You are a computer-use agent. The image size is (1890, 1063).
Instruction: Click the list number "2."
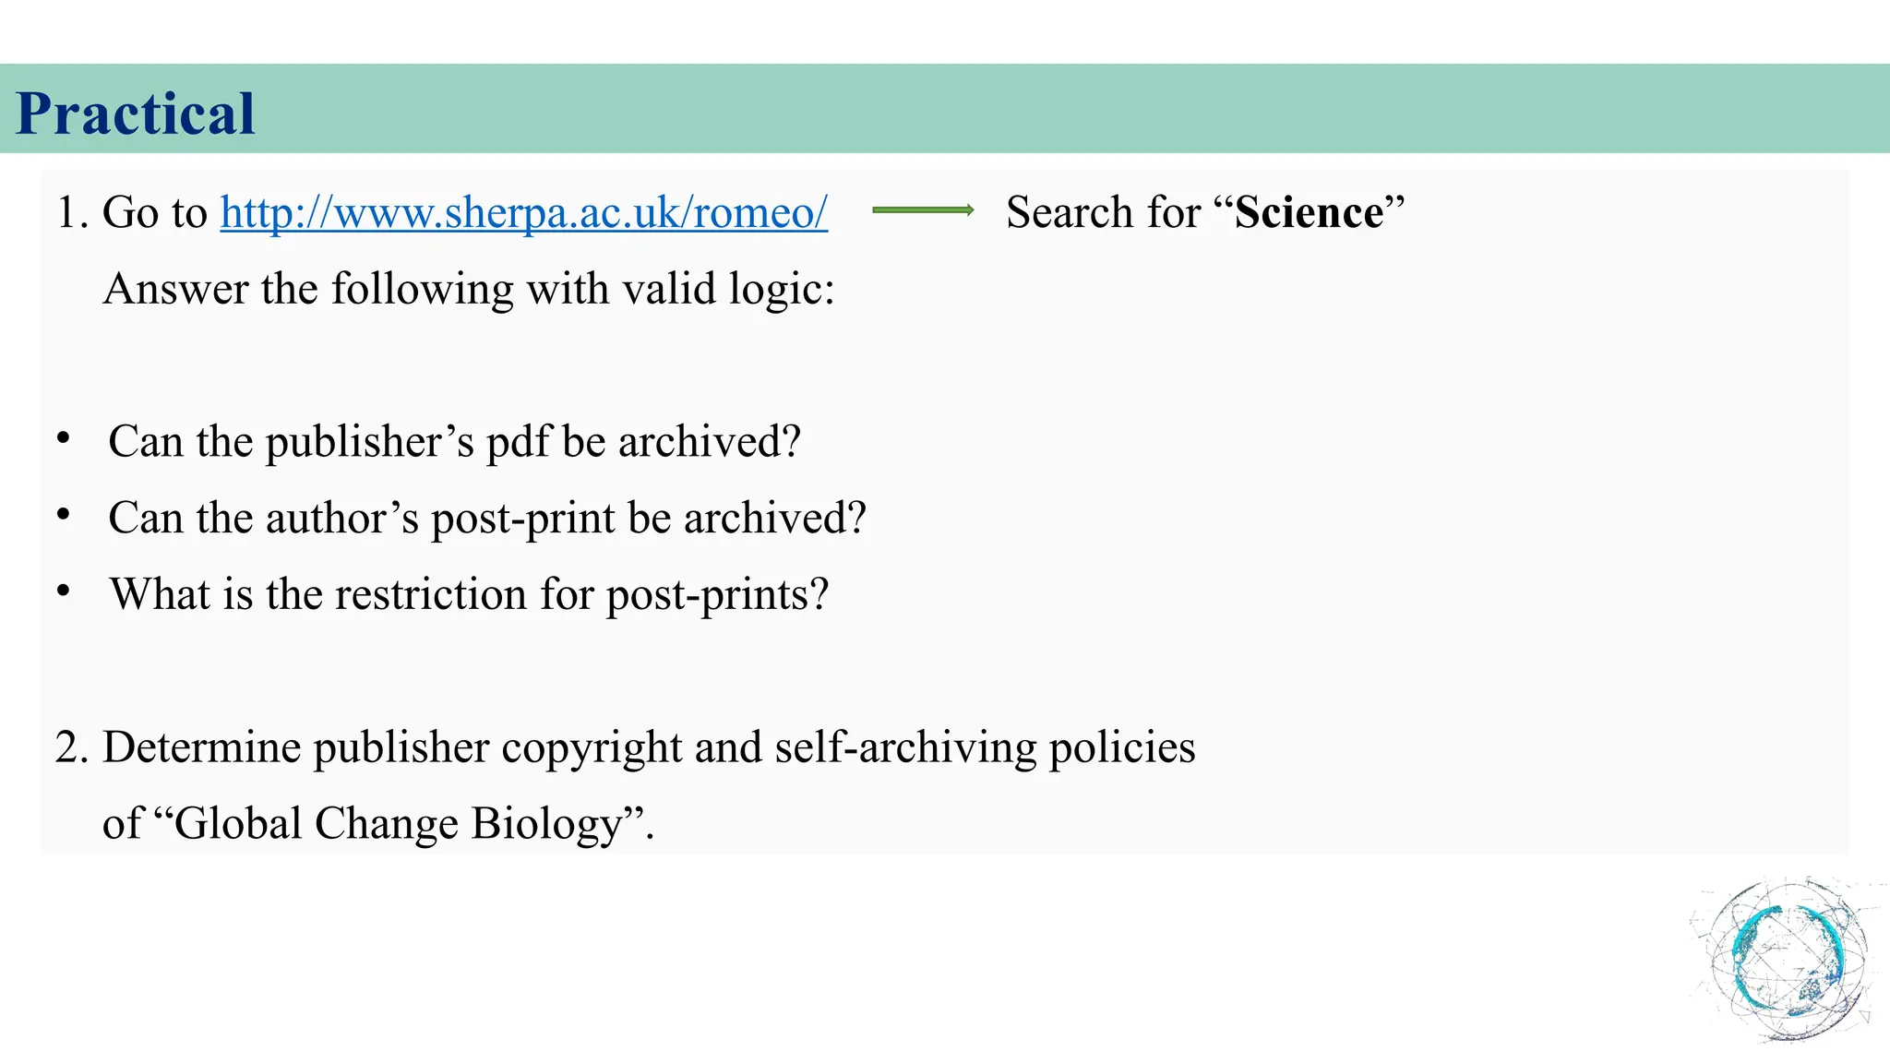click(72, 747)
